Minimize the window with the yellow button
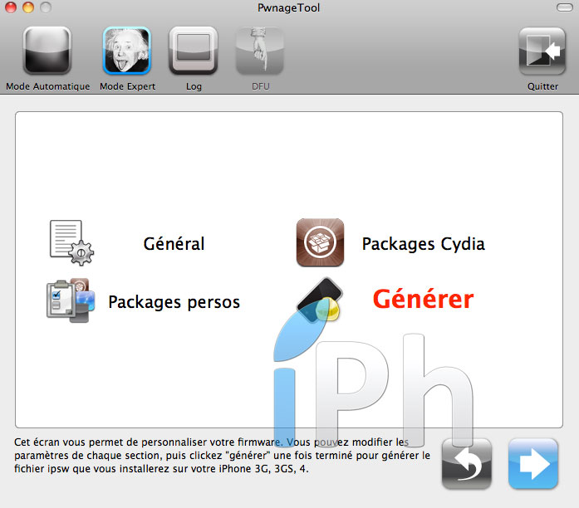This screenshot has height=508, width=579. [x=27, y=7]
